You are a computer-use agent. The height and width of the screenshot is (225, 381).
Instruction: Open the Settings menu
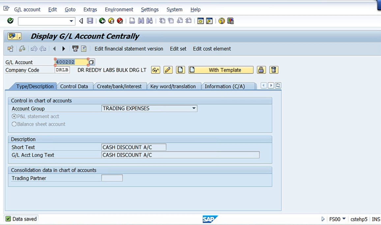point(150,10)
